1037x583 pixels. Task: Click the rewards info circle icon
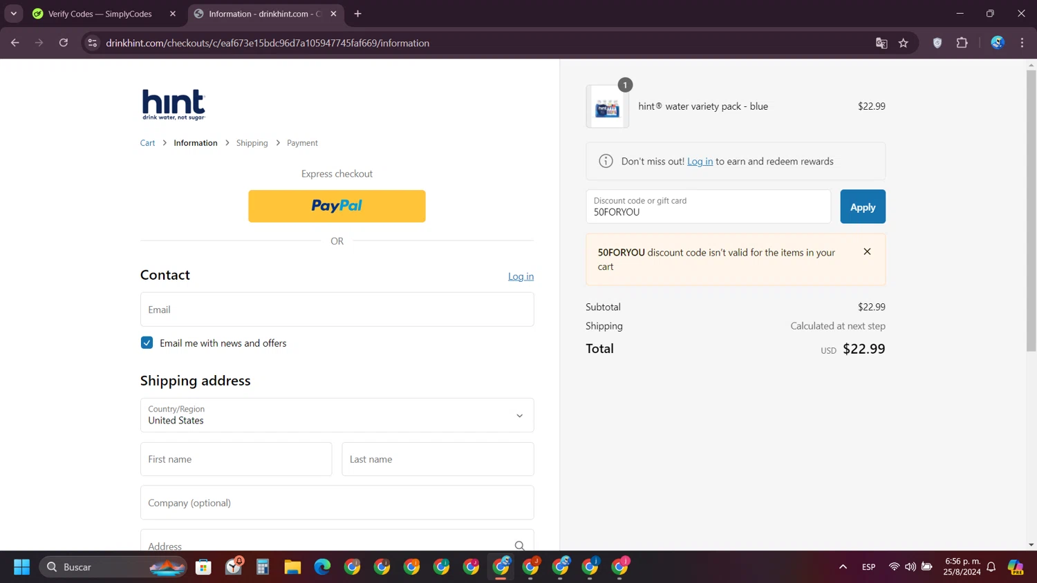[x=606, y=161]
